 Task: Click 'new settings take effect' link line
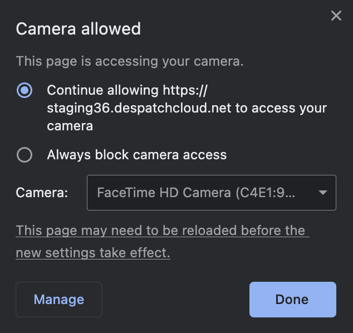[x=92, y=253]
